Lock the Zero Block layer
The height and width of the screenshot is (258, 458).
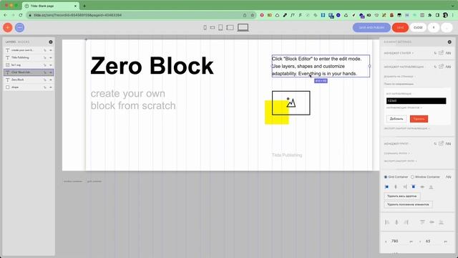point(45,80)
